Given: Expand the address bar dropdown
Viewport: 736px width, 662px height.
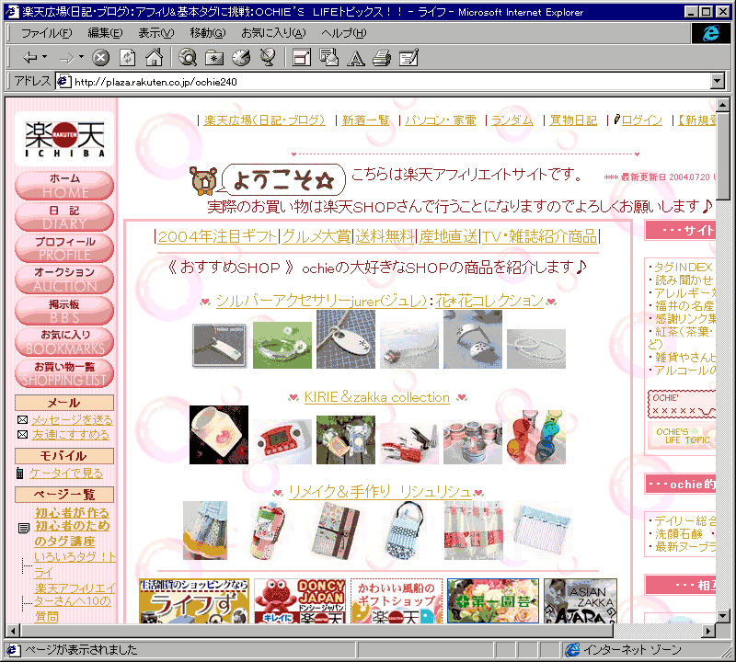Looking at the screenshot, I should [717, 81].
